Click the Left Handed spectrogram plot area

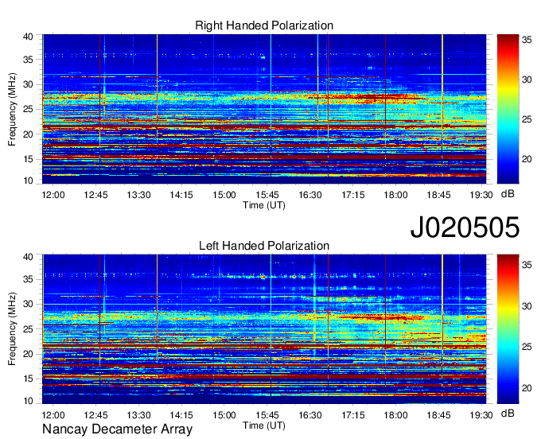pos(264,329)
